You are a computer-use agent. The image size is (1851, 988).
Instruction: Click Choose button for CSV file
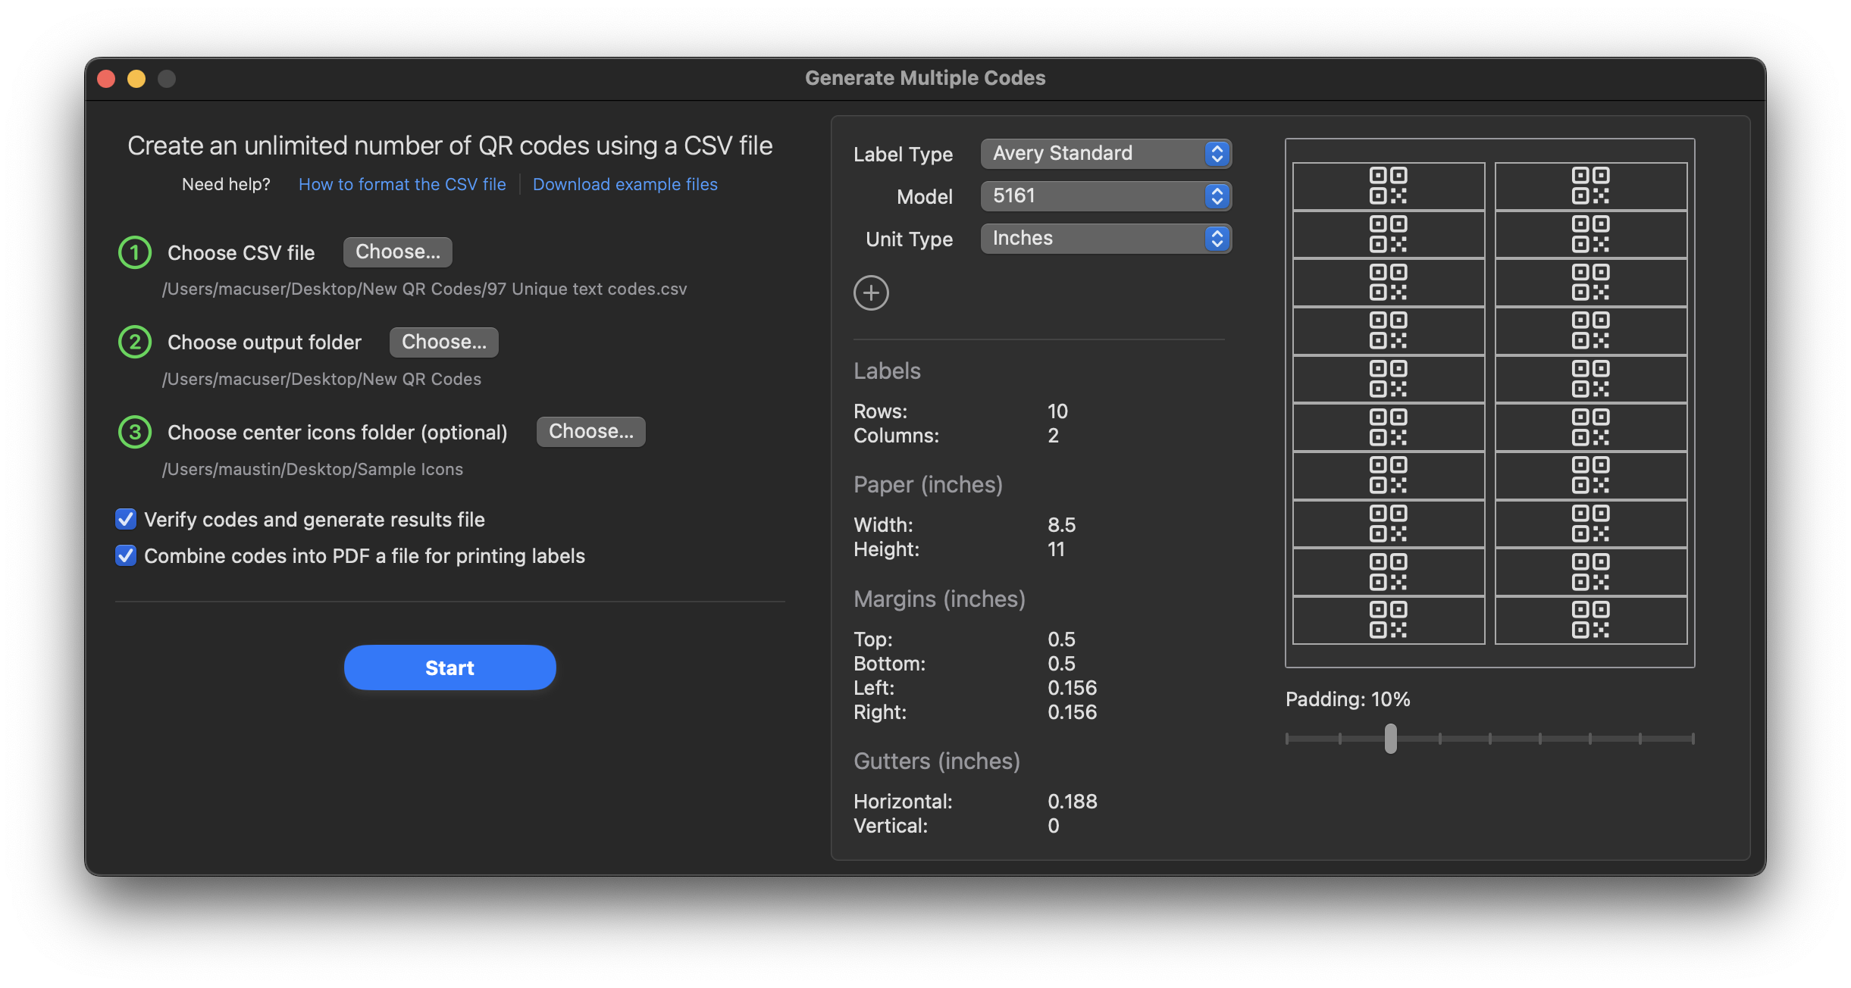coord(398,252)
